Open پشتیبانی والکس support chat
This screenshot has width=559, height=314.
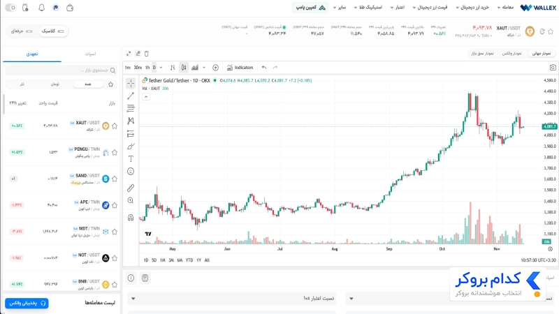tap(27, 304)
